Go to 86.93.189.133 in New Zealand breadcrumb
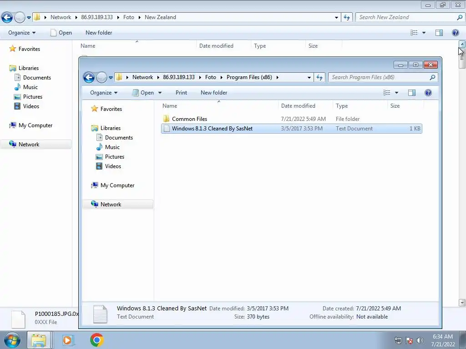 click(x=97, y=18)
